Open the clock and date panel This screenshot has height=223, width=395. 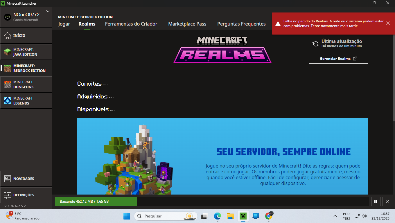[x=381, y=216]
